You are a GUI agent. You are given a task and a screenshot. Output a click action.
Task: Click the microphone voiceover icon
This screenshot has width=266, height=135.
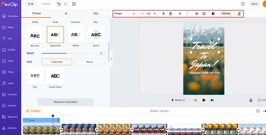click(x=251, y=100)
